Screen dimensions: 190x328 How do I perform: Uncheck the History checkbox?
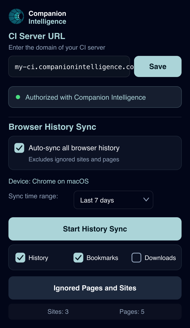click(x=20, y=258)
